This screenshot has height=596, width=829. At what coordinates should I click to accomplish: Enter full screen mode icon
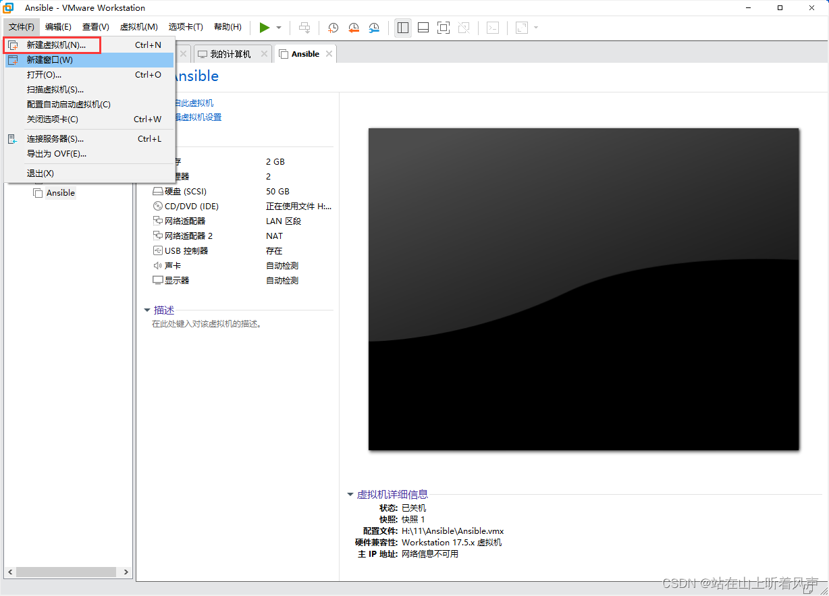(444, 28)
